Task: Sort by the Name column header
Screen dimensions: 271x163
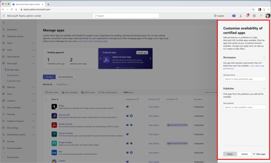Action: pyautogui.click(x=55, y=99)
